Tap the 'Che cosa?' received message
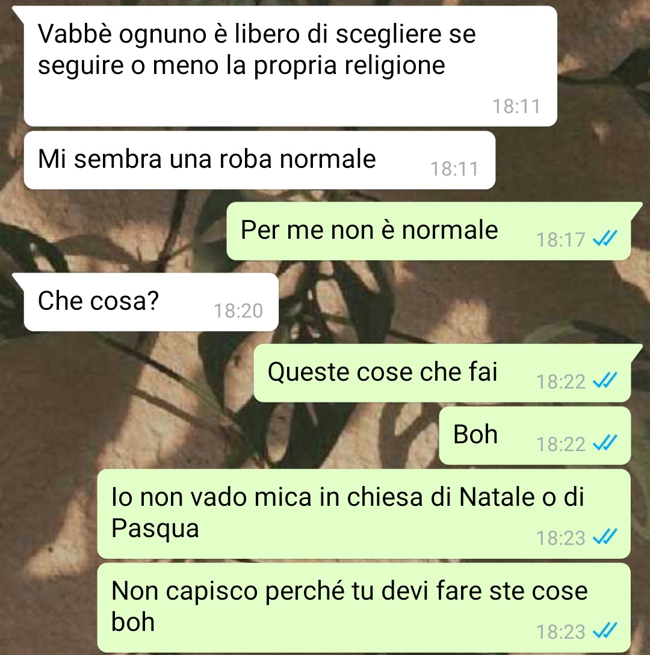Screen dimensions: 650x655 (x=151, y=302)
